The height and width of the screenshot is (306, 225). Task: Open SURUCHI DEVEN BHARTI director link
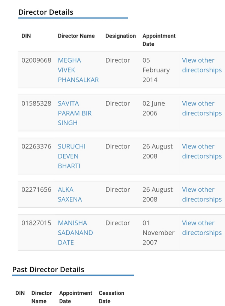click(72, 156)
